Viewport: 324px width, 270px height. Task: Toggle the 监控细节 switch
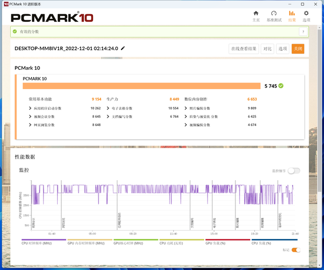294,171
